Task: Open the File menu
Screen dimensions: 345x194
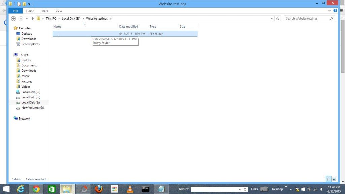Action: coord(15,11)
